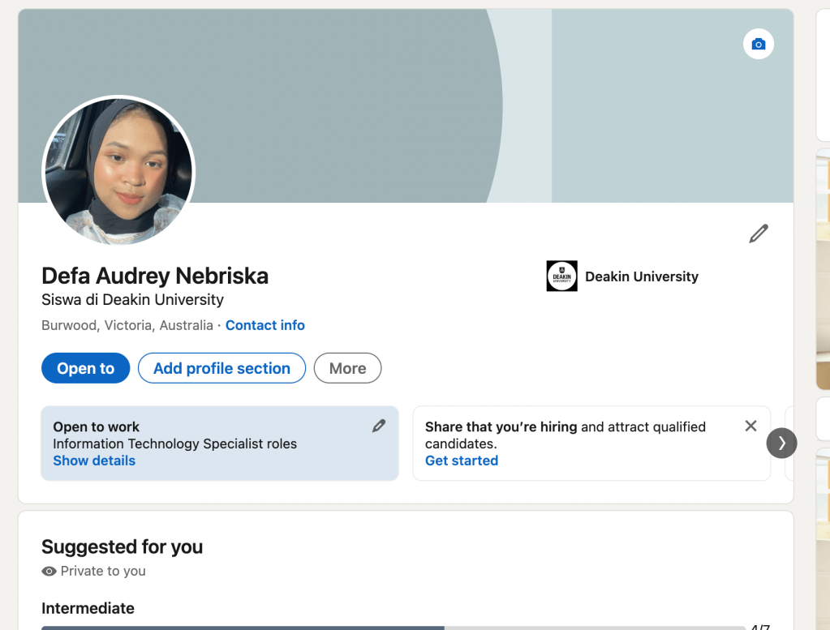Open the Deakin University education link
Screen dimensions: 830x630
(x=641, y=276)
